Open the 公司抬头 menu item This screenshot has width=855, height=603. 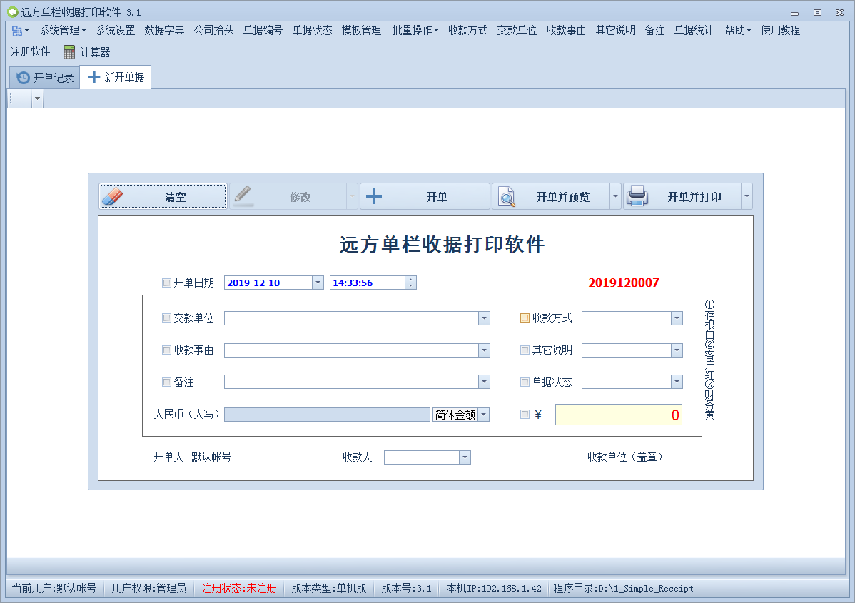pos(214,31)
